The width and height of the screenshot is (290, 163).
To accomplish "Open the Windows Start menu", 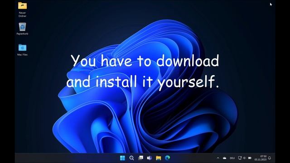I will (x=122, y=158).
